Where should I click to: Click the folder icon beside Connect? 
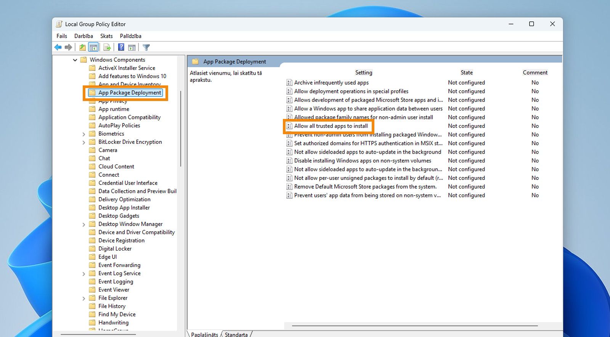coord(92,175)
